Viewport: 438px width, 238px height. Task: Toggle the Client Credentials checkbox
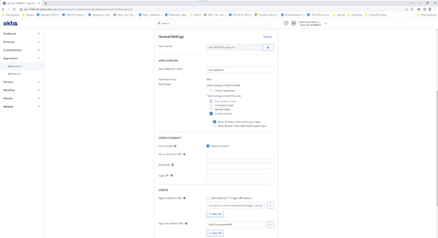(x=211, y=91)
